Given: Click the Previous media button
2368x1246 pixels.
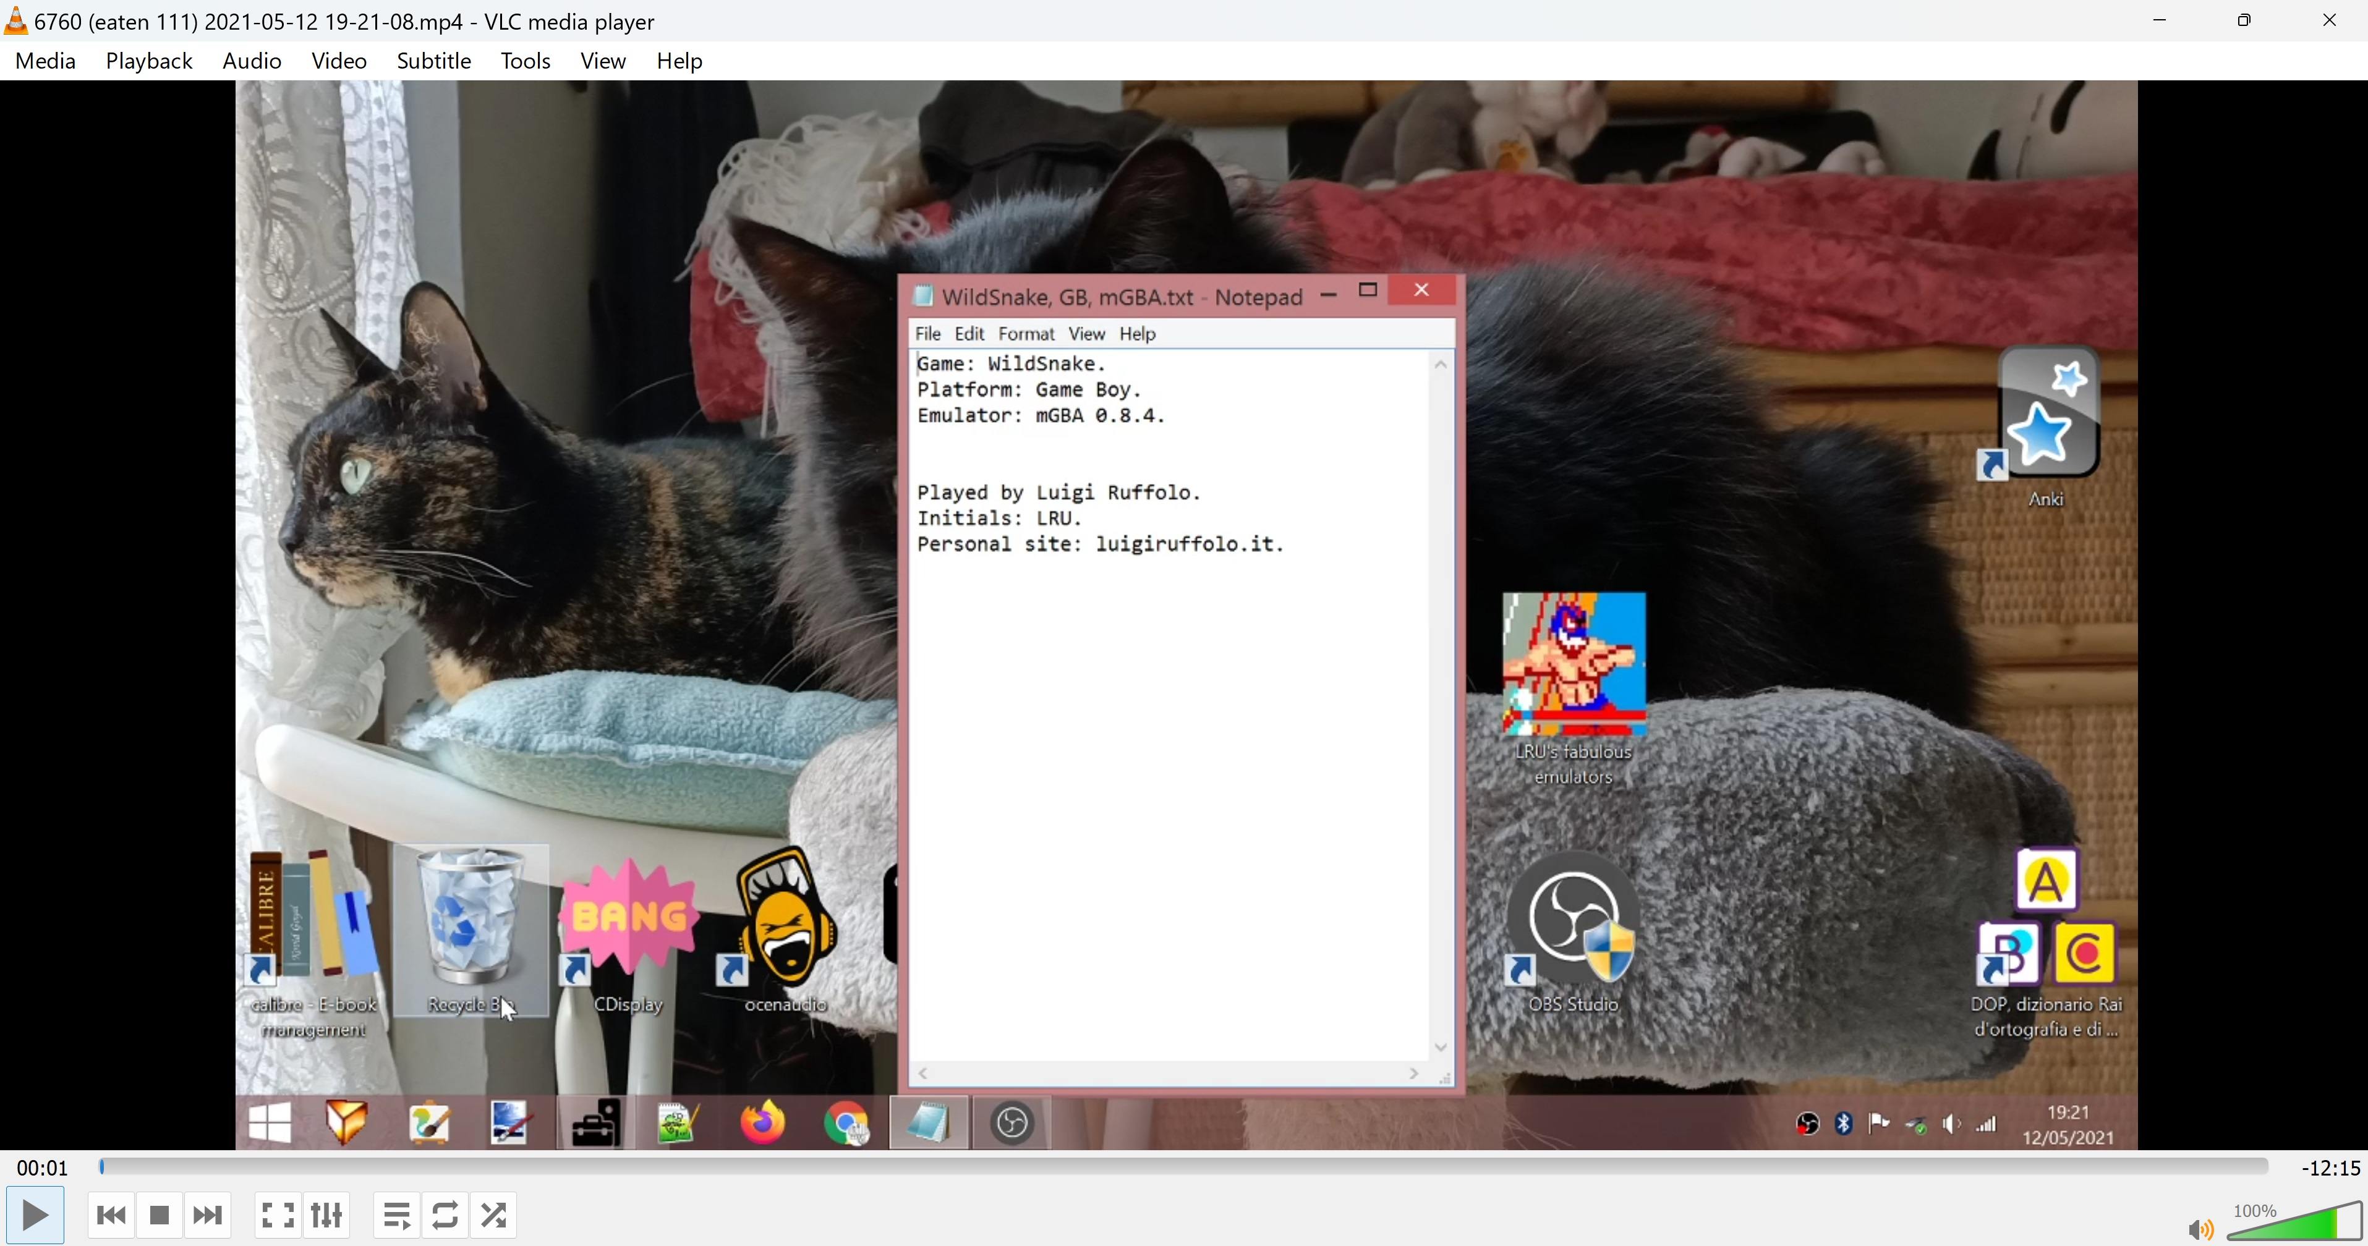Looking at the screenshot, I should (111, 1216).
